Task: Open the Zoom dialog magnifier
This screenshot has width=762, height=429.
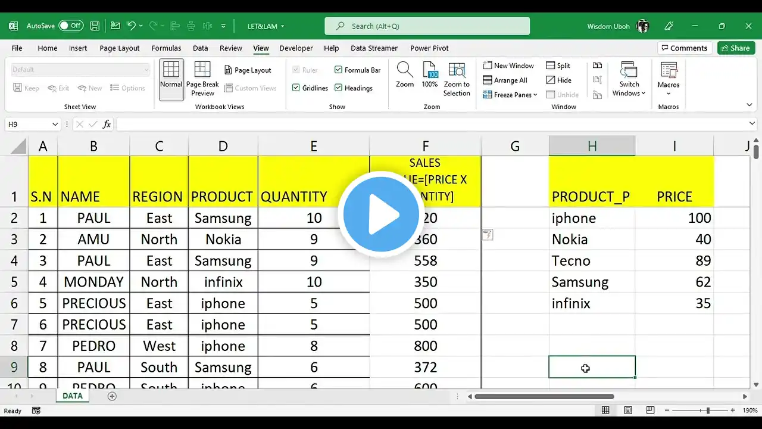Action: pyautogui.click(x=405, y=76)
